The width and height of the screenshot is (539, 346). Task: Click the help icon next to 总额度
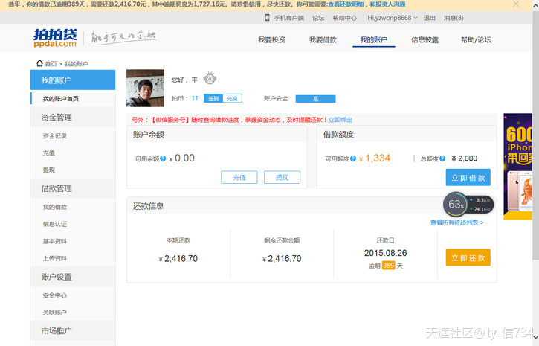tap(442, 158)
